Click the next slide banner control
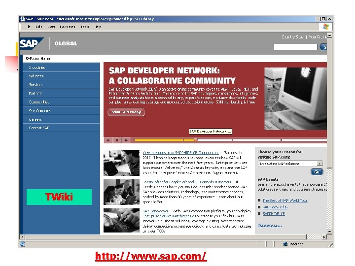This screenshot has width=355, height=266. [x=126, y=140]
